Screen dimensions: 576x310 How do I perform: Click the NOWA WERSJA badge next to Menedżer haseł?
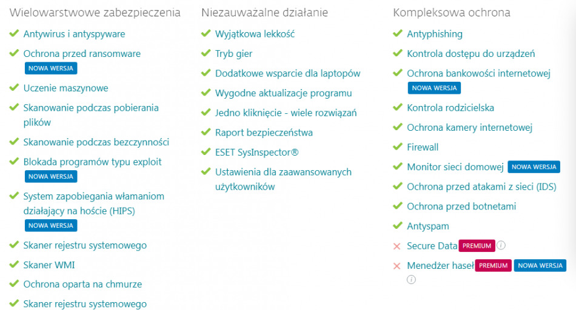click(540, 266)
